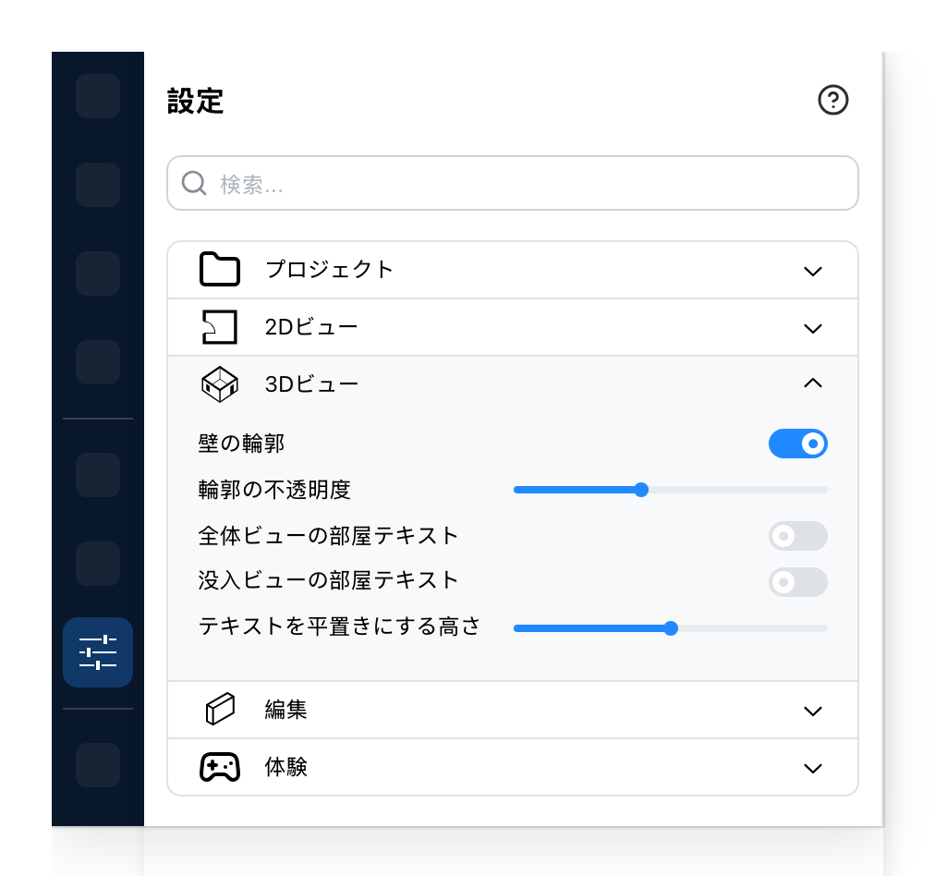Click the 3Dビュー cube room icon
Image resolution: width=935 pixels, height=876 pixels.
220,384
